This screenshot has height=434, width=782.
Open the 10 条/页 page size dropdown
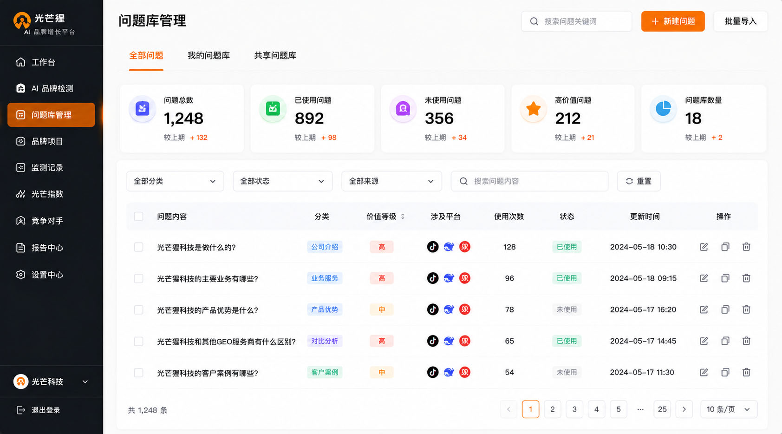click(729, 409)
